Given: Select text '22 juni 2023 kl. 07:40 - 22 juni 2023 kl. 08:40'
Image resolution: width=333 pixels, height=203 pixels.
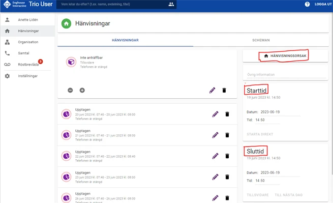Looking at the screenshot, I should point(105,156).
